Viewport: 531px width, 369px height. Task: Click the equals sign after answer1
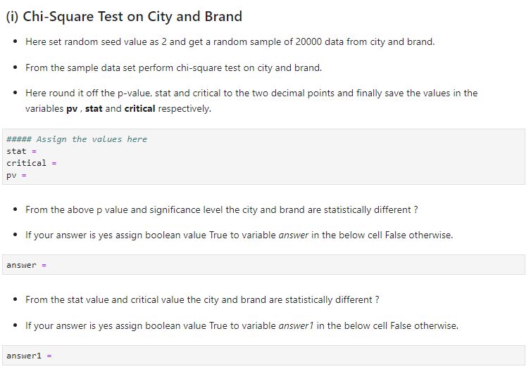49,356
